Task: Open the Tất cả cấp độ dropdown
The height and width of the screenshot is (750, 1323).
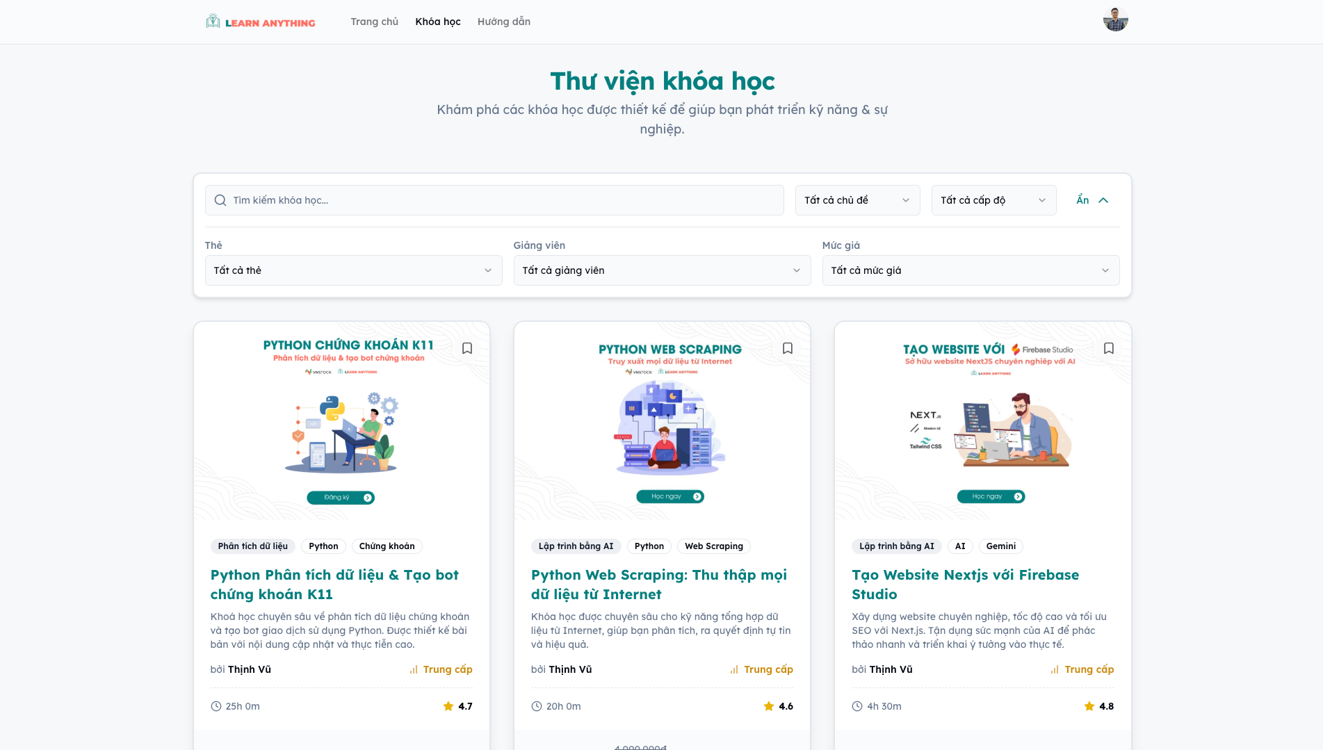Action: [993, 200]
